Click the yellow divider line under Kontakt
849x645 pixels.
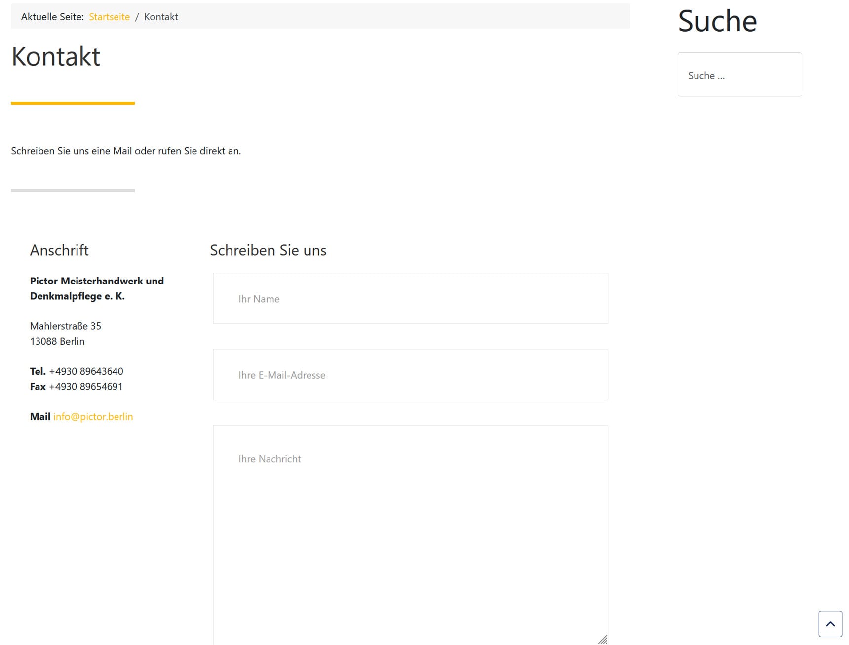pyautogui.click(x=73, y=103)
